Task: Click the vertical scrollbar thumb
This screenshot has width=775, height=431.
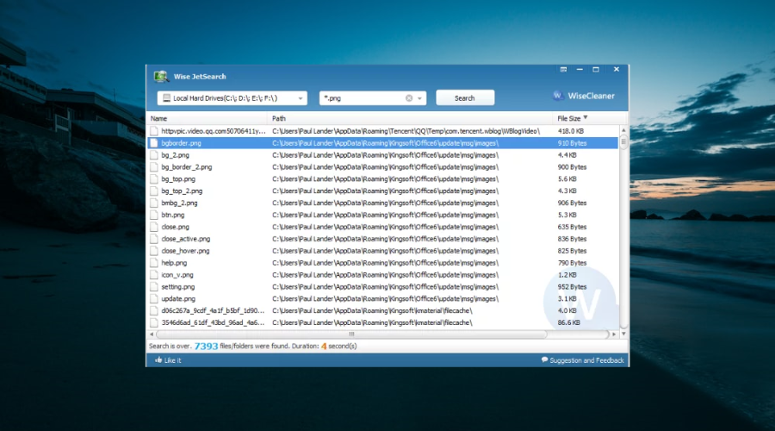Action: [x=623, y=141]
